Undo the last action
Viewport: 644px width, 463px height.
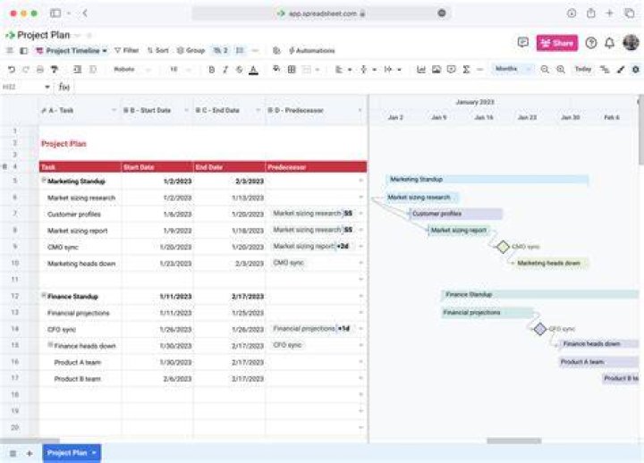(x=12, y=70)
